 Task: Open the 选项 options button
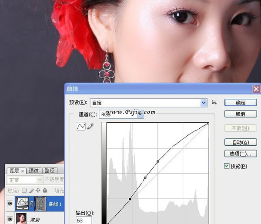[241, 154]
